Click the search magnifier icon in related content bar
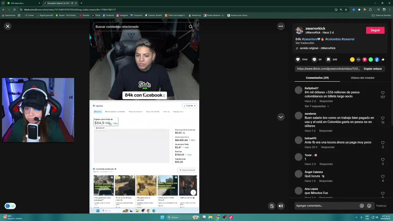The image size is (393, 221). (191, 27)
